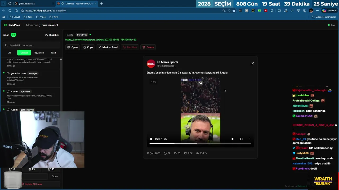Image resolution: width=339 pixels, height=190 pixels.
Task: Switch to the Read filter tab
Action: (x=53, y=53)
